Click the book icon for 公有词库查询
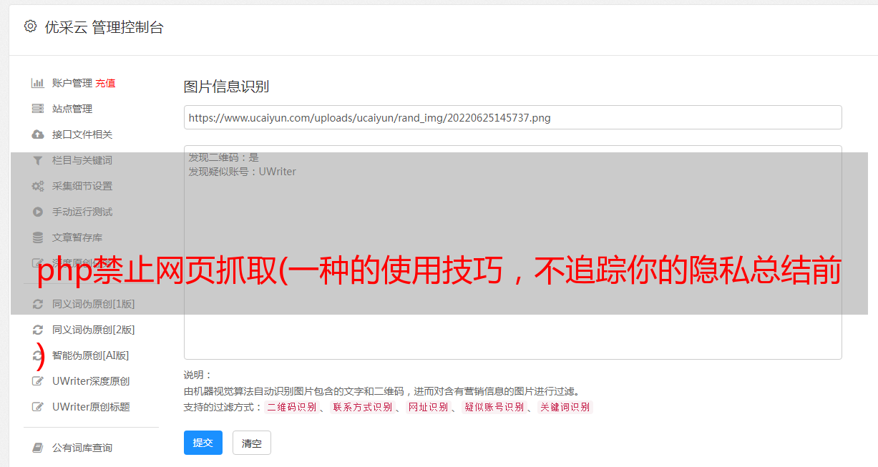 click(38, 448)
